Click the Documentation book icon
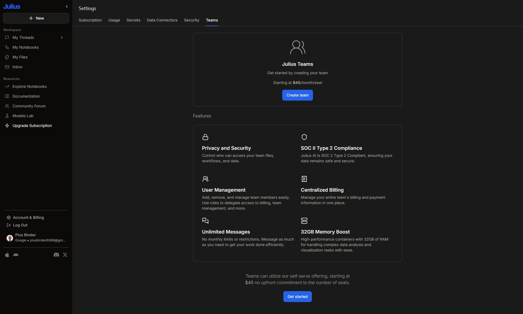Image resolution: width=523 pixels, height=314 pixels. (7, 96)
